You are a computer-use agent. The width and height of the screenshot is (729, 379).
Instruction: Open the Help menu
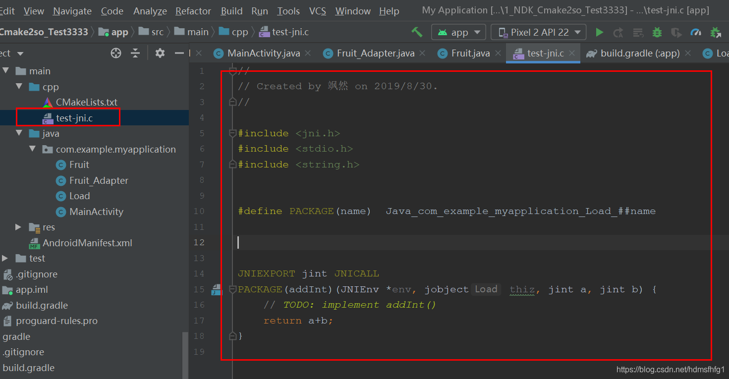click(x=389, y=11)
